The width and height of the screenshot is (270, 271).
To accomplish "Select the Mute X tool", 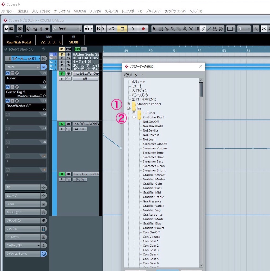I will coord(191,29).
